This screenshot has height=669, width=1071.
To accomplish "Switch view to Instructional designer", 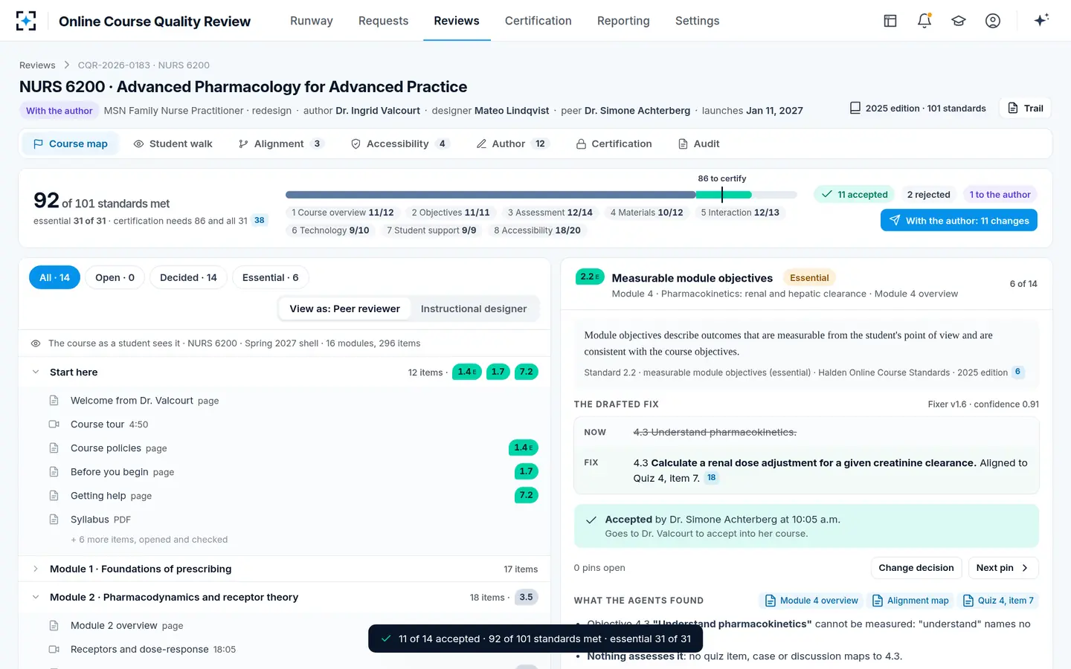I will click(x=474, y=308).
